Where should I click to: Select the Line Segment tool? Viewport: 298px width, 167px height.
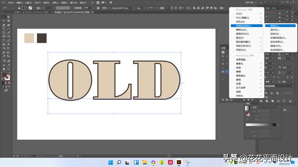tap(8, 29)
